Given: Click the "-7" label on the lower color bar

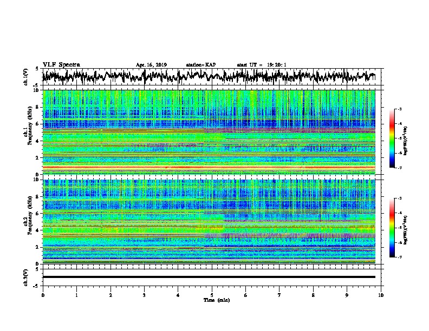Looking at the screenshot, I should 399,257.
